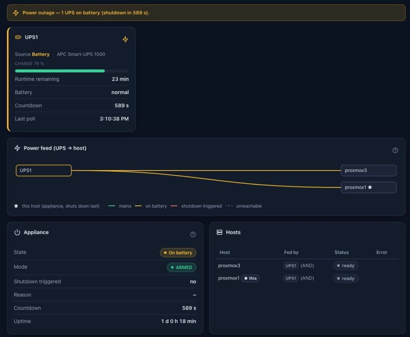Click the 'shutdown triggered' legend entry
This screenshot has height=337, width=410.
(x=196, y=206)
